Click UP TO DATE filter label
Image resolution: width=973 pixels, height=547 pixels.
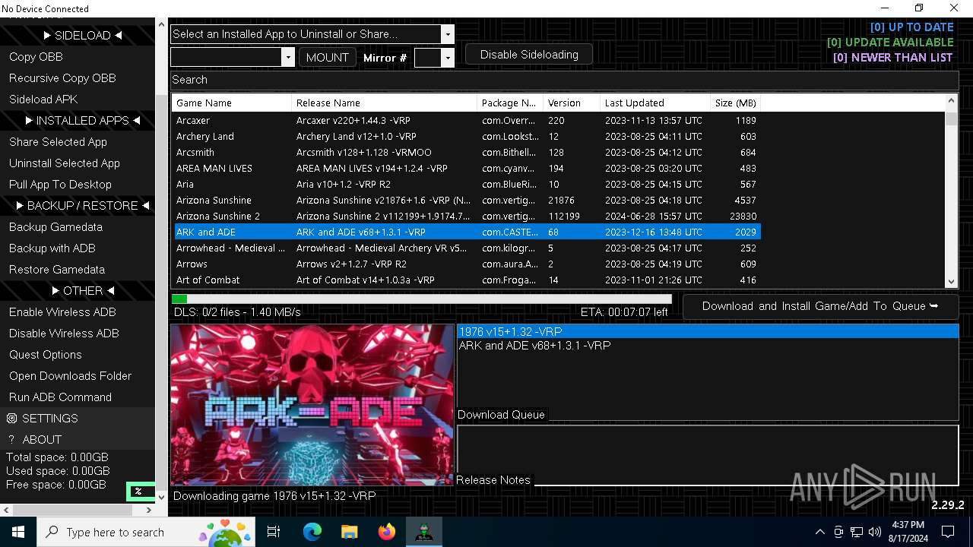(x=911, y=27)
